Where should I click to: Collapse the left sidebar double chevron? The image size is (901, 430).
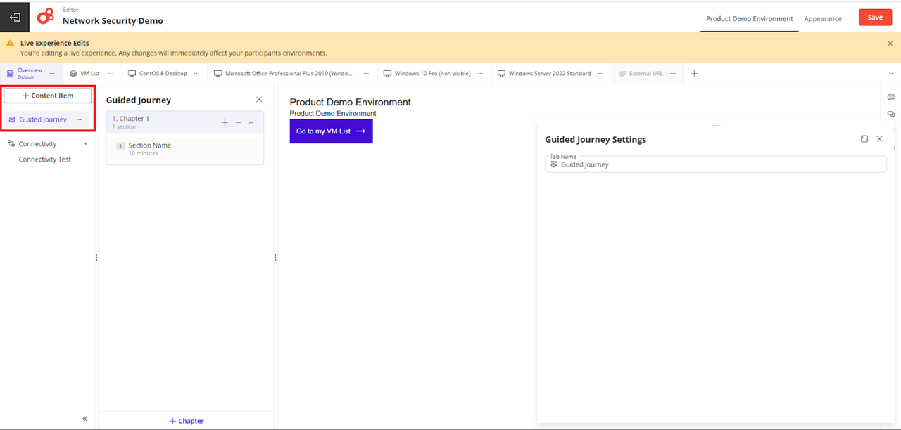coord(84,419)
